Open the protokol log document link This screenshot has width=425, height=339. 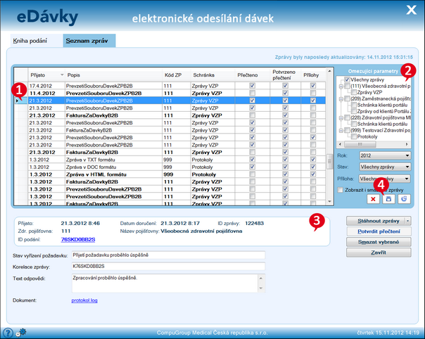pos(84,300)
